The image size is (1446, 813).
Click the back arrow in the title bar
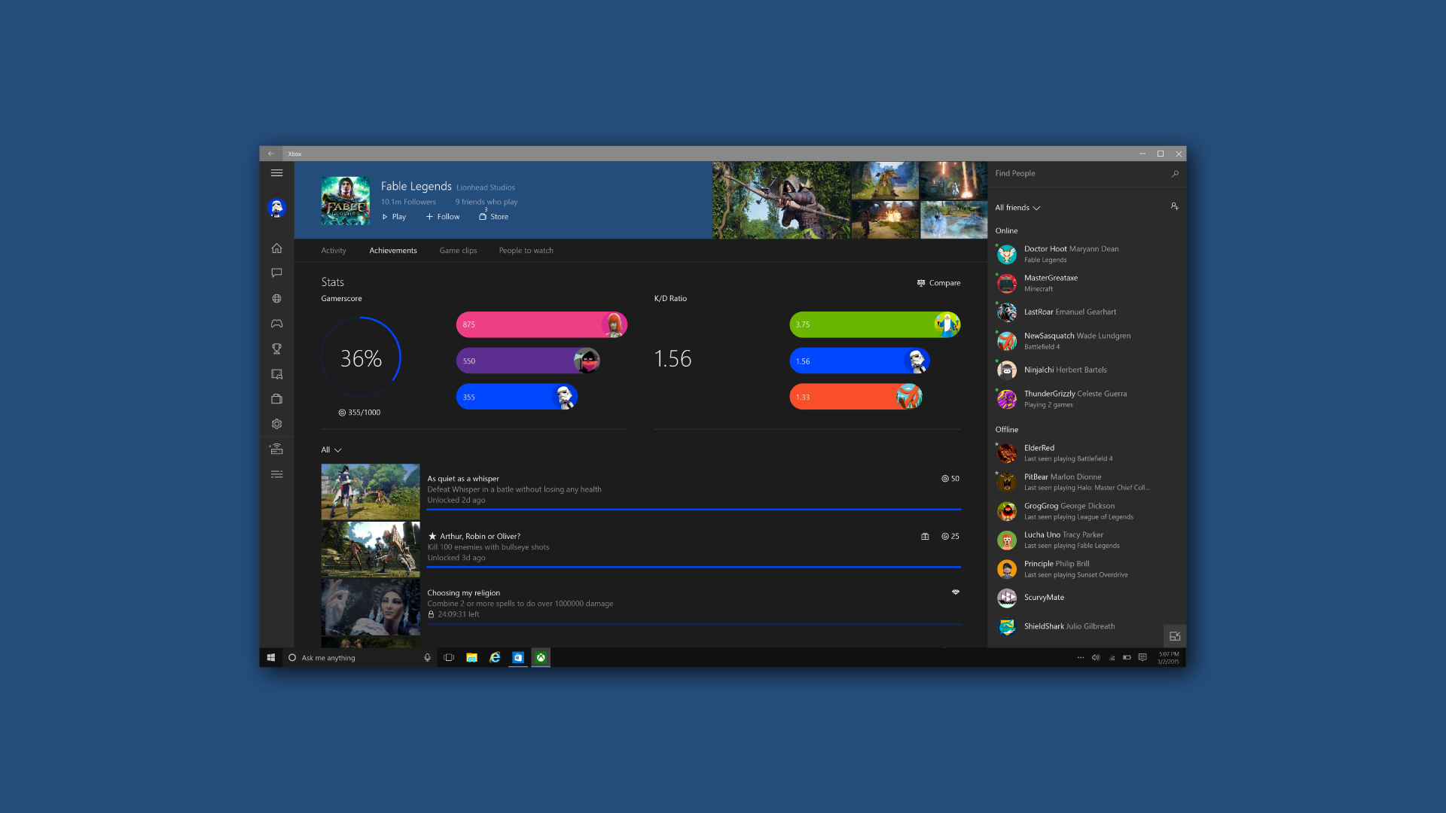(x=271, y=154)
